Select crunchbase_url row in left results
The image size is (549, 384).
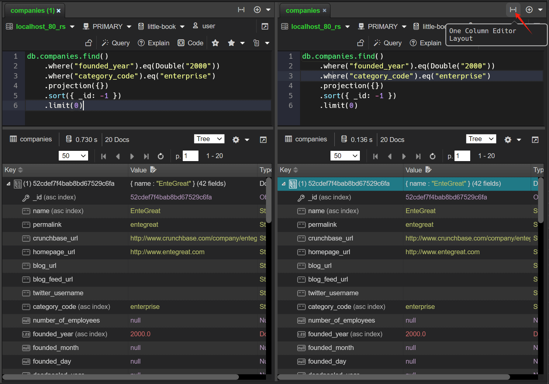click(134, 238)
